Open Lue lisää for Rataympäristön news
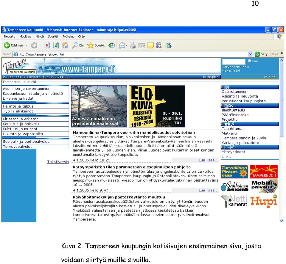286x264 pixels. 208,190
